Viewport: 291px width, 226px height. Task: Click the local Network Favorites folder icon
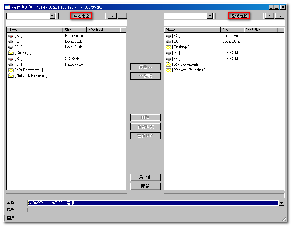click(x=11, y=76)
